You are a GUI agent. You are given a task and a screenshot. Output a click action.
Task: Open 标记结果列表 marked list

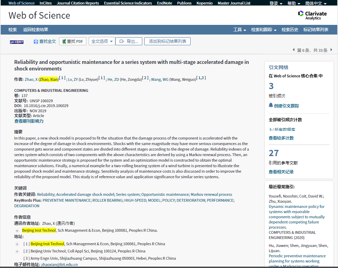click(x=316, y=30)
